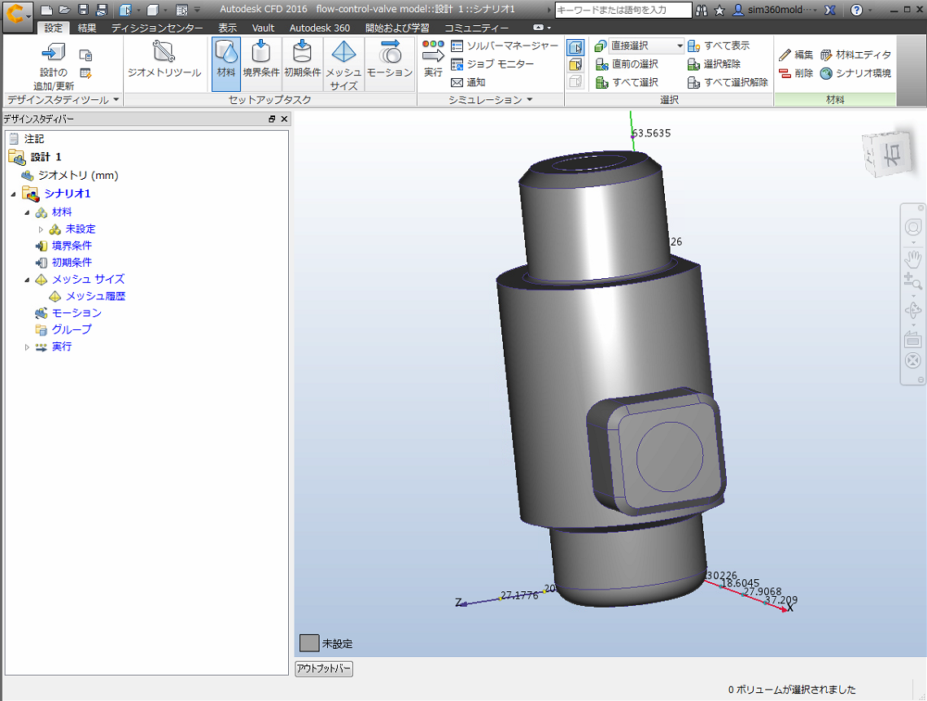Switch to the ディシジョンセンター tab
This screenshot has width=927, height=701.
[156, 28]
